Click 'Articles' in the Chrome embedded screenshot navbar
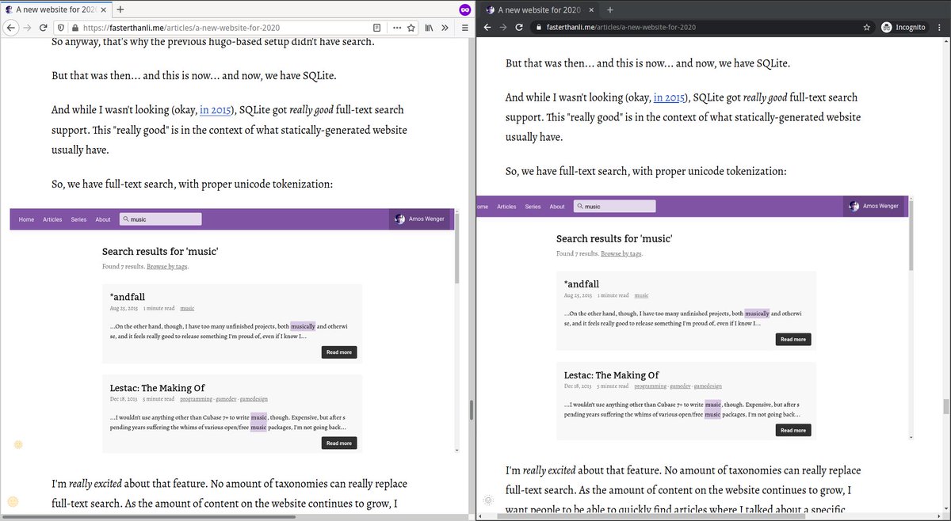 [506, 206]
